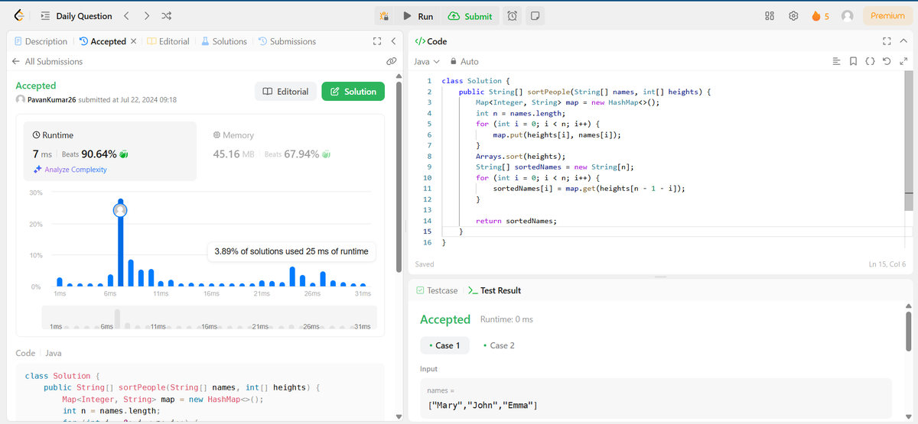Close the Accepted tab
Screen dimensions: 918x424
(x=134, y=41)
